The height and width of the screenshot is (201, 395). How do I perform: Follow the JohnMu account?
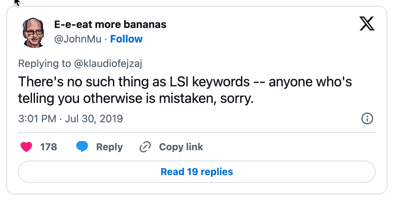[126, 39]
